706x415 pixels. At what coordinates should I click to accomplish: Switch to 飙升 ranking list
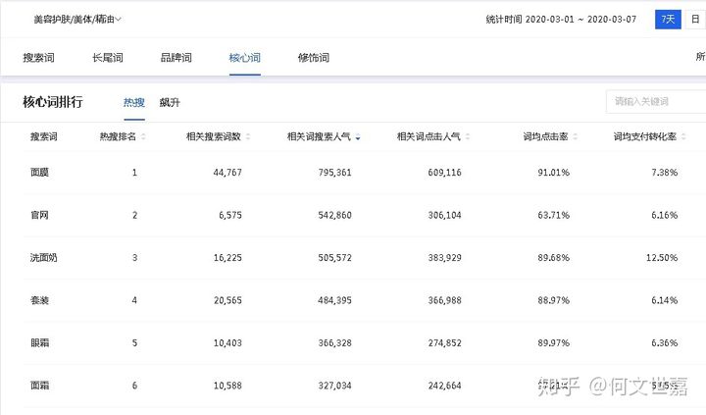pyautogui.click(x=170, y=103)
